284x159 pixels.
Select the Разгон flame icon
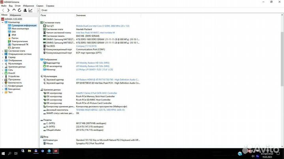[x=9, y=38]
